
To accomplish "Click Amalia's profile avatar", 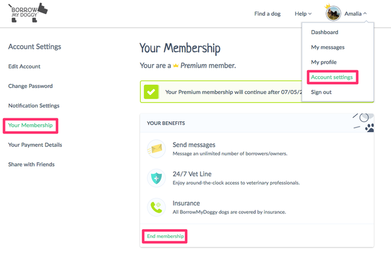I will point(333,13).
